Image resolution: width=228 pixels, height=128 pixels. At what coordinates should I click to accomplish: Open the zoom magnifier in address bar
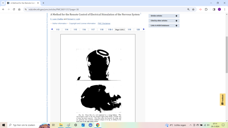[x=188, y=9]
